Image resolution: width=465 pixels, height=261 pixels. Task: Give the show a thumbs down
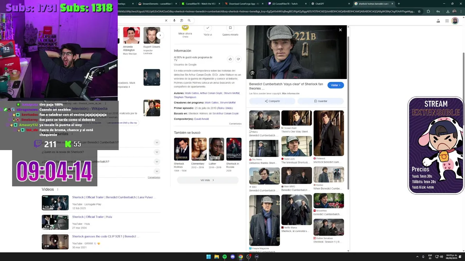238,59
